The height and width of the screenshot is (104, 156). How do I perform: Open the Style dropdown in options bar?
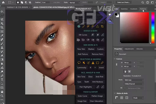[x=74, y=2]
